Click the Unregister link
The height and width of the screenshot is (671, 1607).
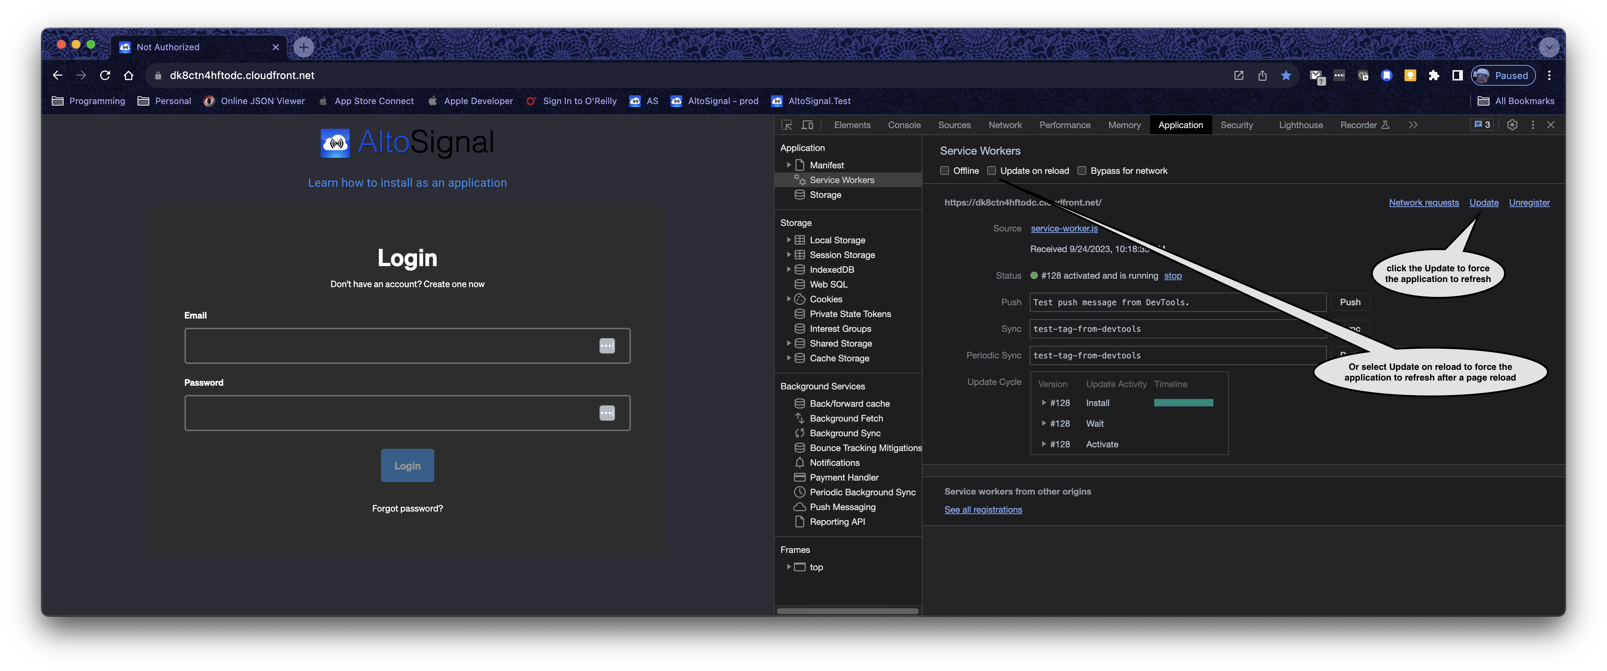tap(1529, 203)
